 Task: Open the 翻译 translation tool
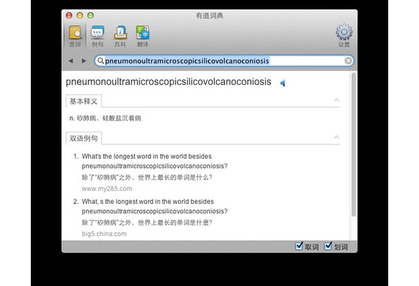coord(143,36)
